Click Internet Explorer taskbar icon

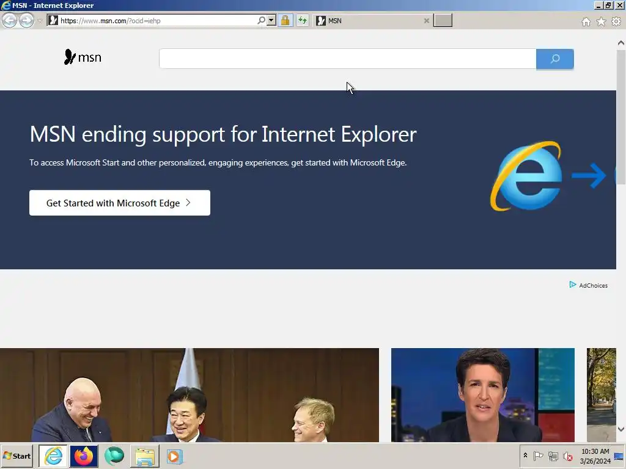[53, 456]
